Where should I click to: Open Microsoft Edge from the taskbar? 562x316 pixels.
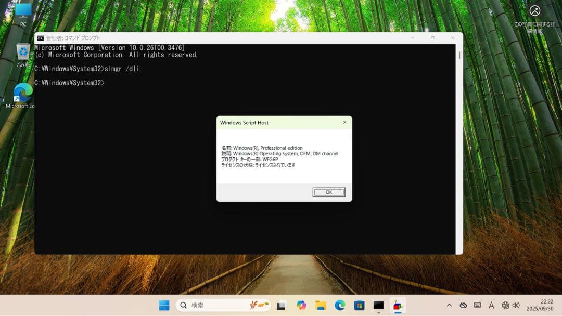340,306
